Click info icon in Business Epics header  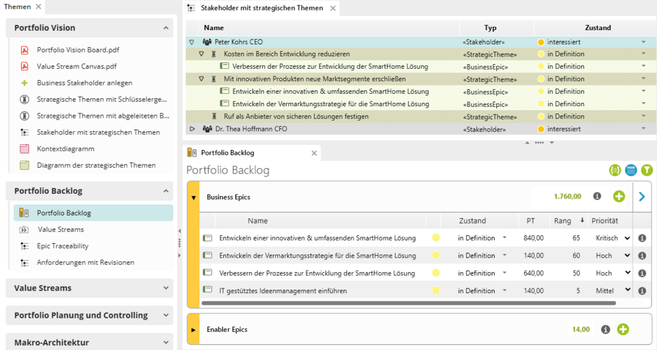[x=597, y=197]
